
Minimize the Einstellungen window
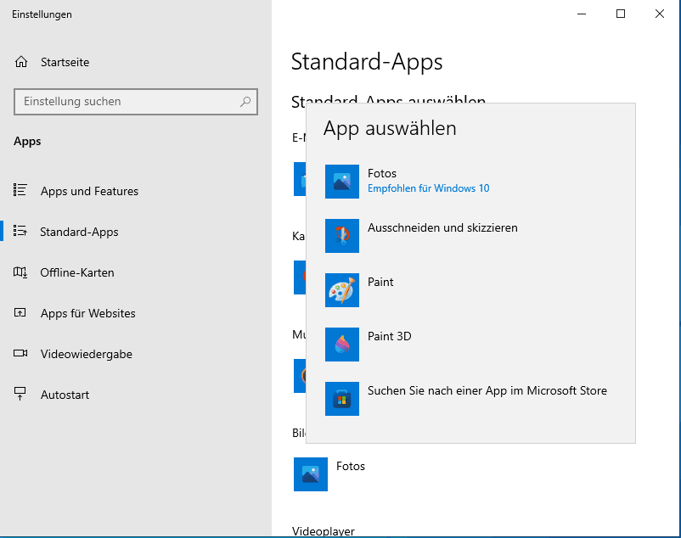point(582,14)
